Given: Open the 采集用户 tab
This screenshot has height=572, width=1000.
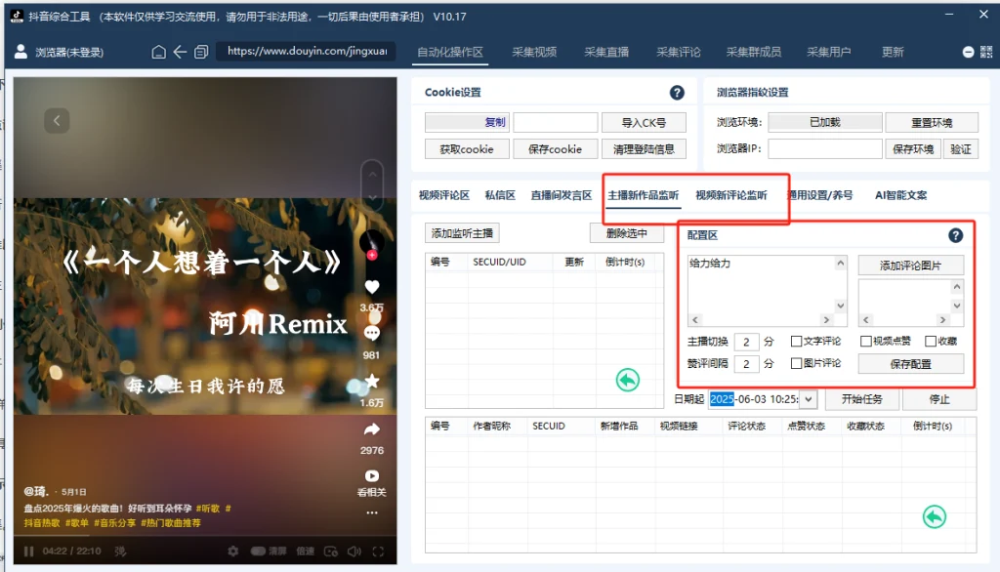Looking at the screenshot, I should (828, 52).
